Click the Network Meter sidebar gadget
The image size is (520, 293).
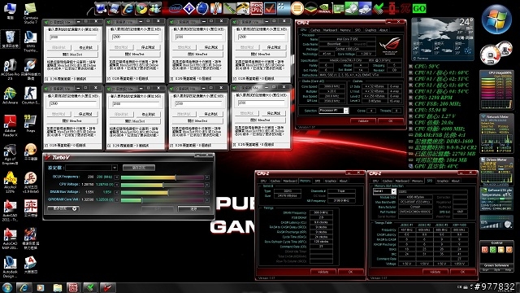(x=496, y=133)
